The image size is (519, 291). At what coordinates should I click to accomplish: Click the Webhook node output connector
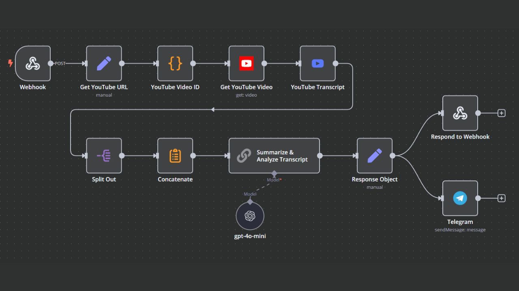[50, 63]
